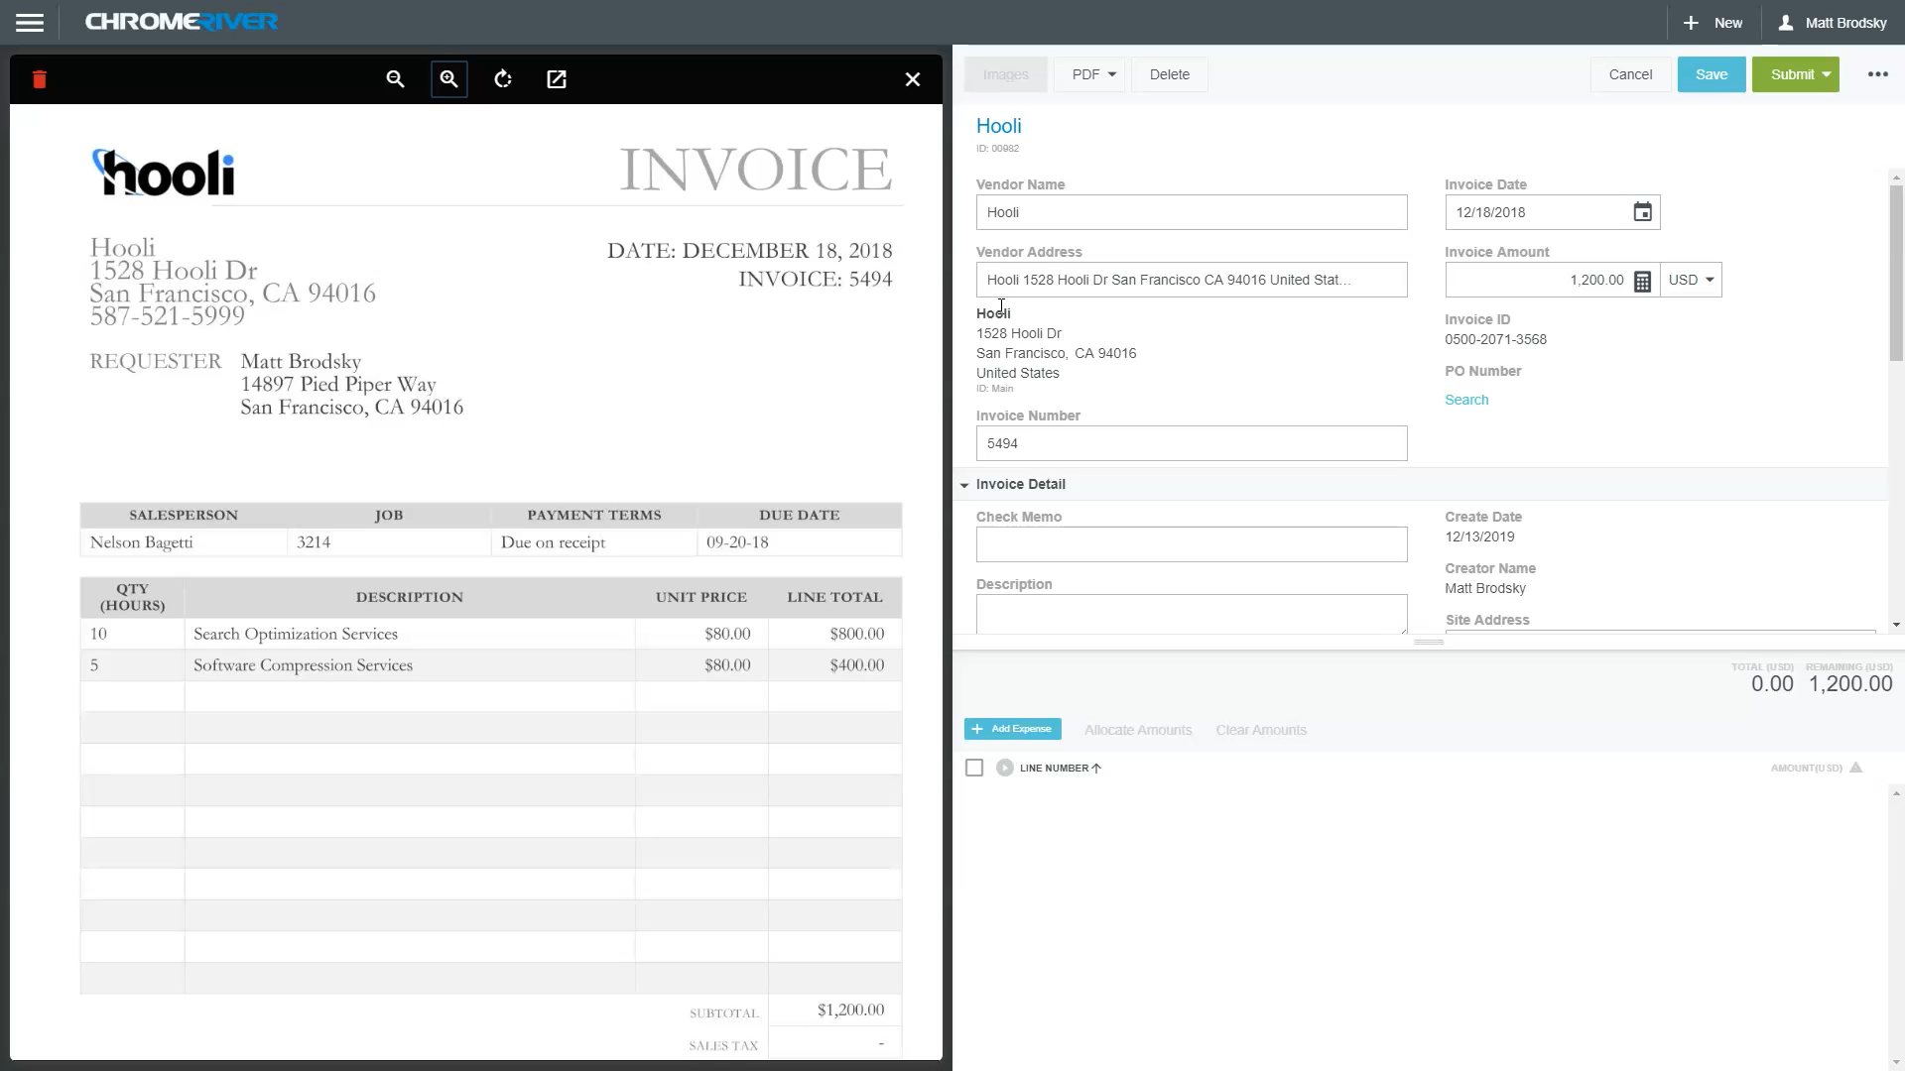
Task: Click the Cancel button
Action: coord(1630,74)
